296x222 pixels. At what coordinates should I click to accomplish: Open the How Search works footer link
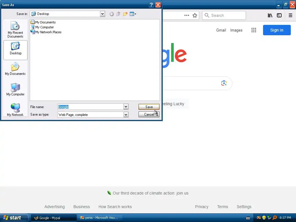[115, 207]
